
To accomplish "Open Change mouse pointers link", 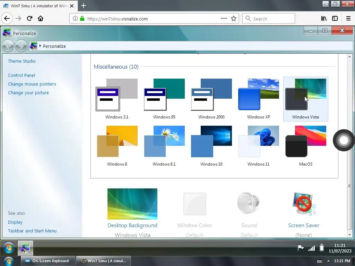I will (32, 84).
